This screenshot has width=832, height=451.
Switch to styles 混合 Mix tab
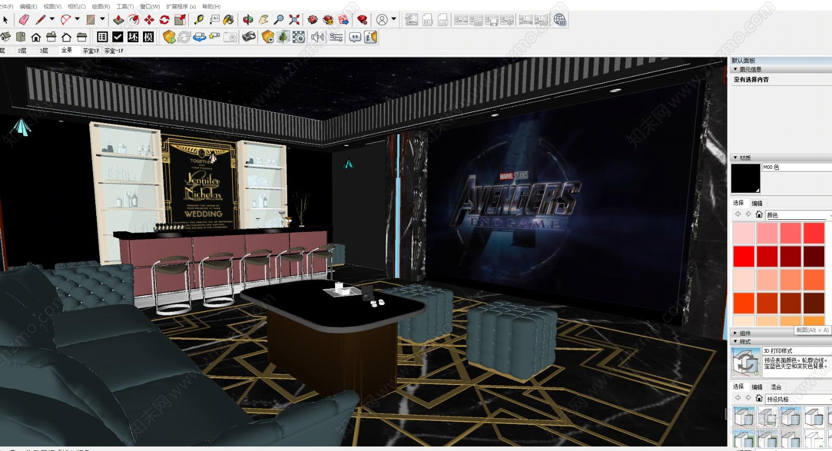click(776, 387)
